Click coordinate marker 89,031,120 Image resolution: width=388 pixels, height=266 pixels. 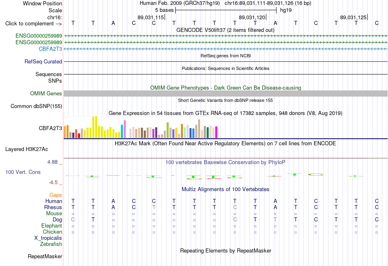(252, 17)
